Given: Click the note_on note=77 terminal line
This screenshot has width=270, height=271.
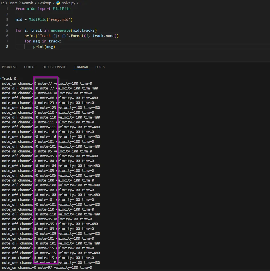Looking at the screenshot, I should tap(47, 83).
